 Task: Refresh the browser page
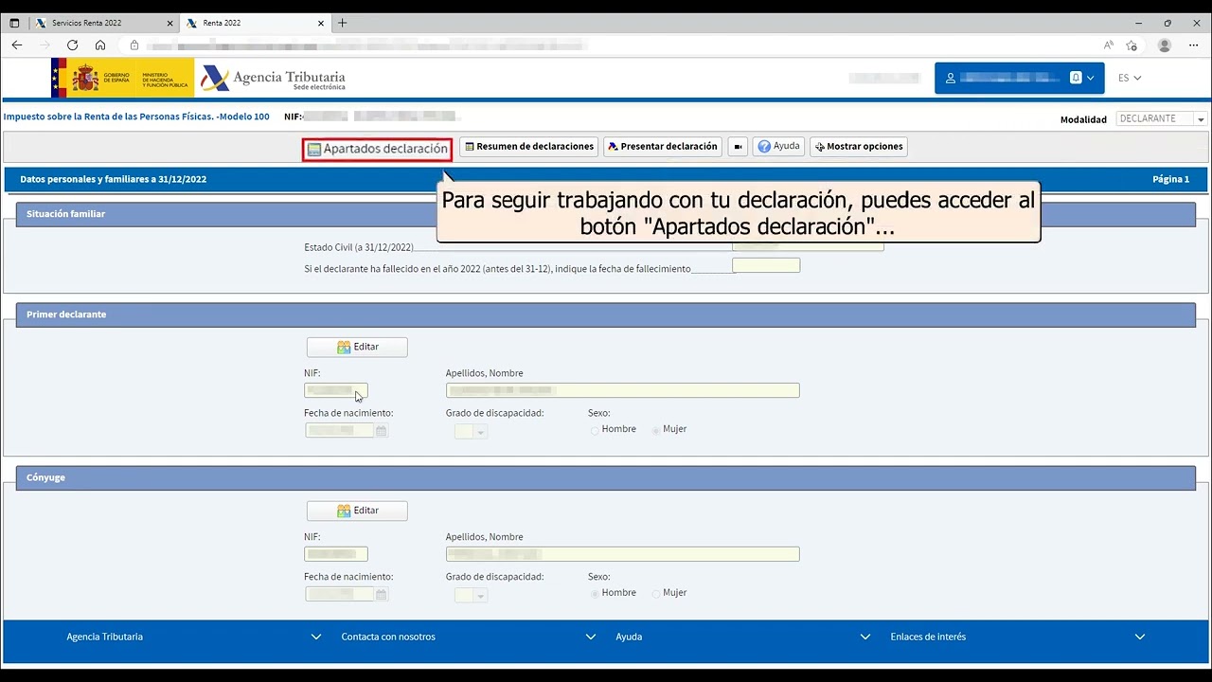[72, 45]
